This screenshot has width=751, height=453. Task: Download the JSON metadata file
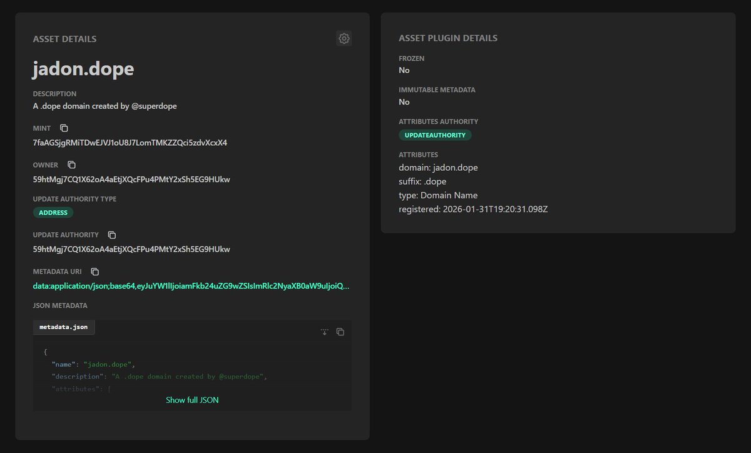pos(324,332)
